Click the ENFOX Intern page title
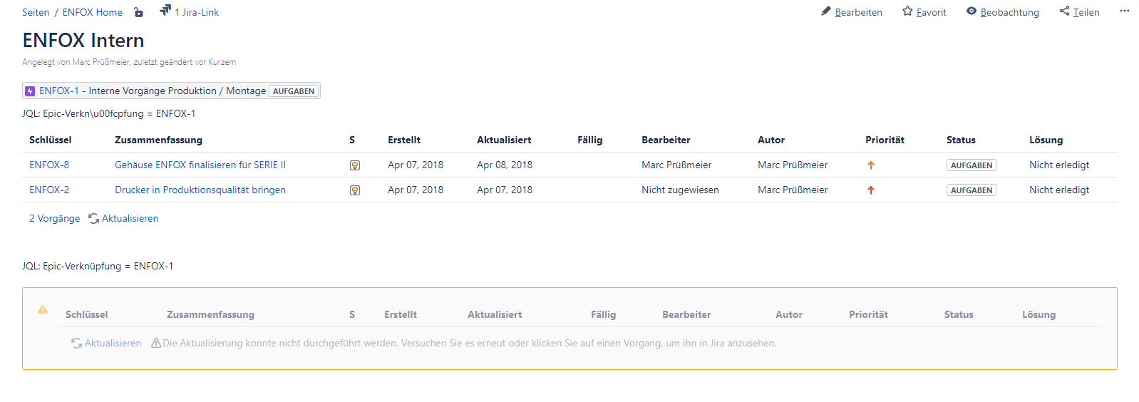This screenshot has height=402, width=1139. [x=83, y=41]
